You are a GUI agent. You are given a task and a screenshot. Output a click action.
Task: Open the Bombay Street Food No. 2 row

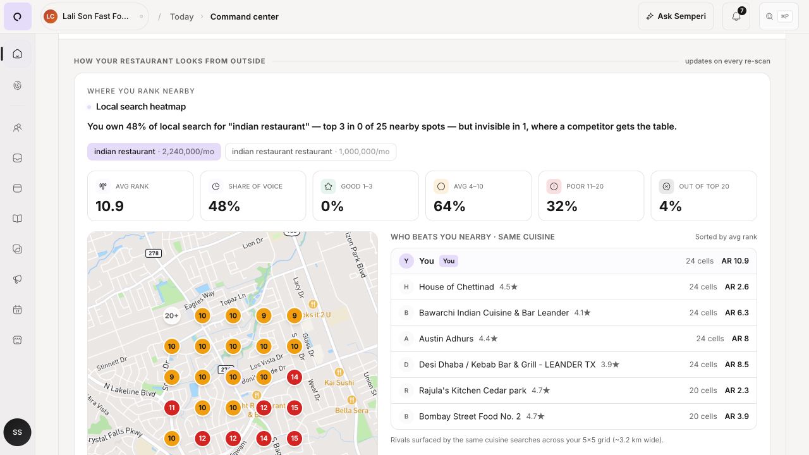574,416
